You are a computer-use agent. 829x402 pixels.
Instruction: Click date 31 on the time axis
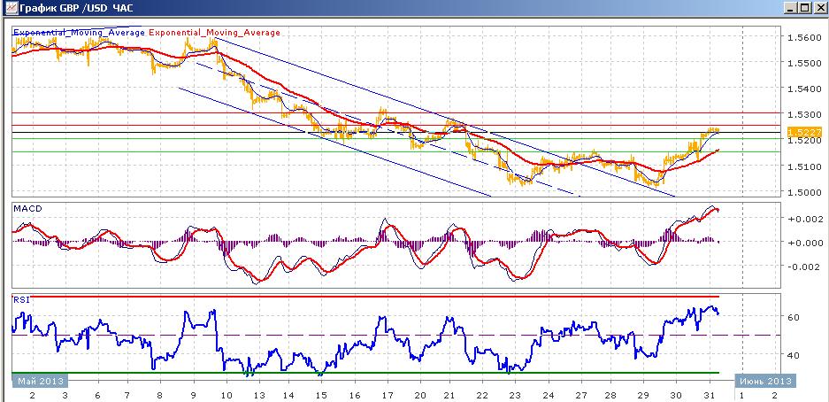pos(711,395)
